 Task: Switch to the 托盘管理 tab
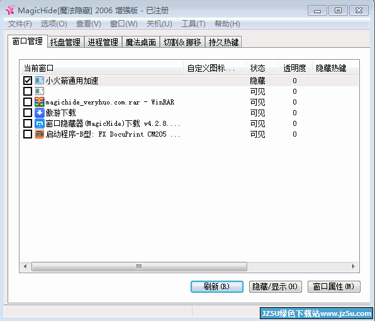65,42
